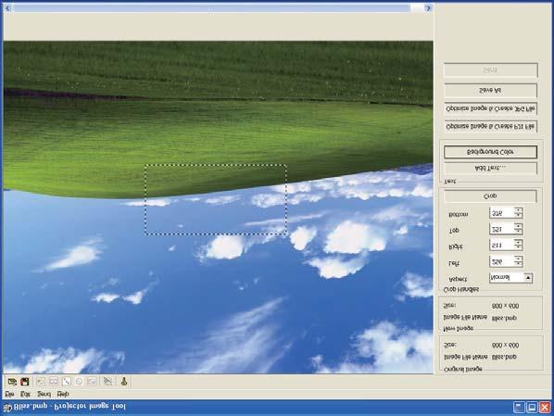The width and height of the screenshot is (554, 416).
Task: Click the Bottom label in Crop Handles
Action: 459,215
